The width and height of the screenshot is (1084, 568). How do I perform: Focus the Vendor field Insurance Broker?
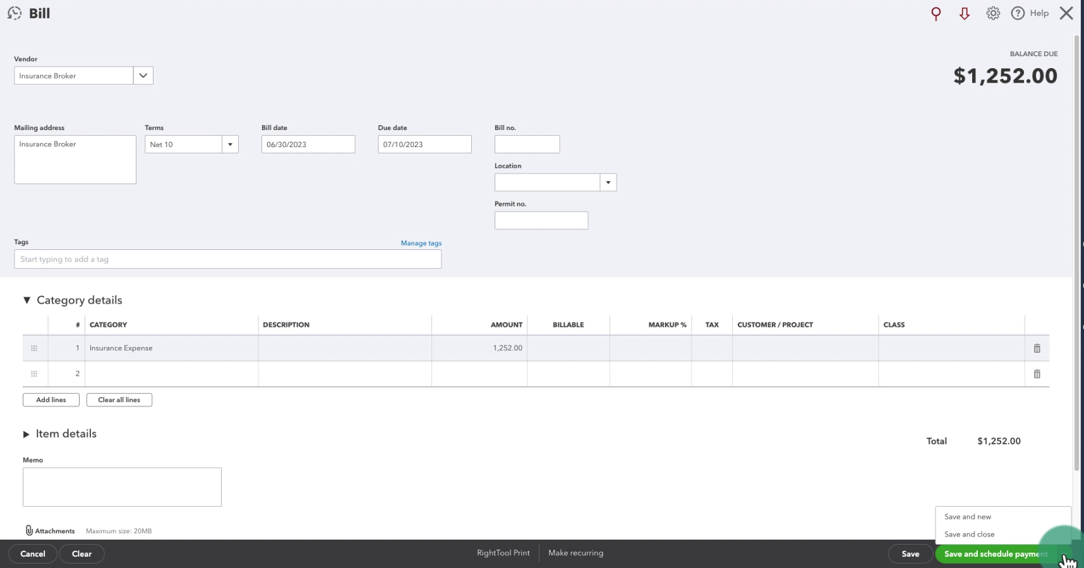(x=74, y=76)
